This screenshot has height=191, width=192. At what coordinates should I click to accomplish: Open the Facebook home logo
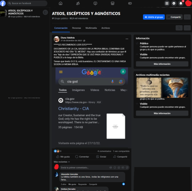3,3
